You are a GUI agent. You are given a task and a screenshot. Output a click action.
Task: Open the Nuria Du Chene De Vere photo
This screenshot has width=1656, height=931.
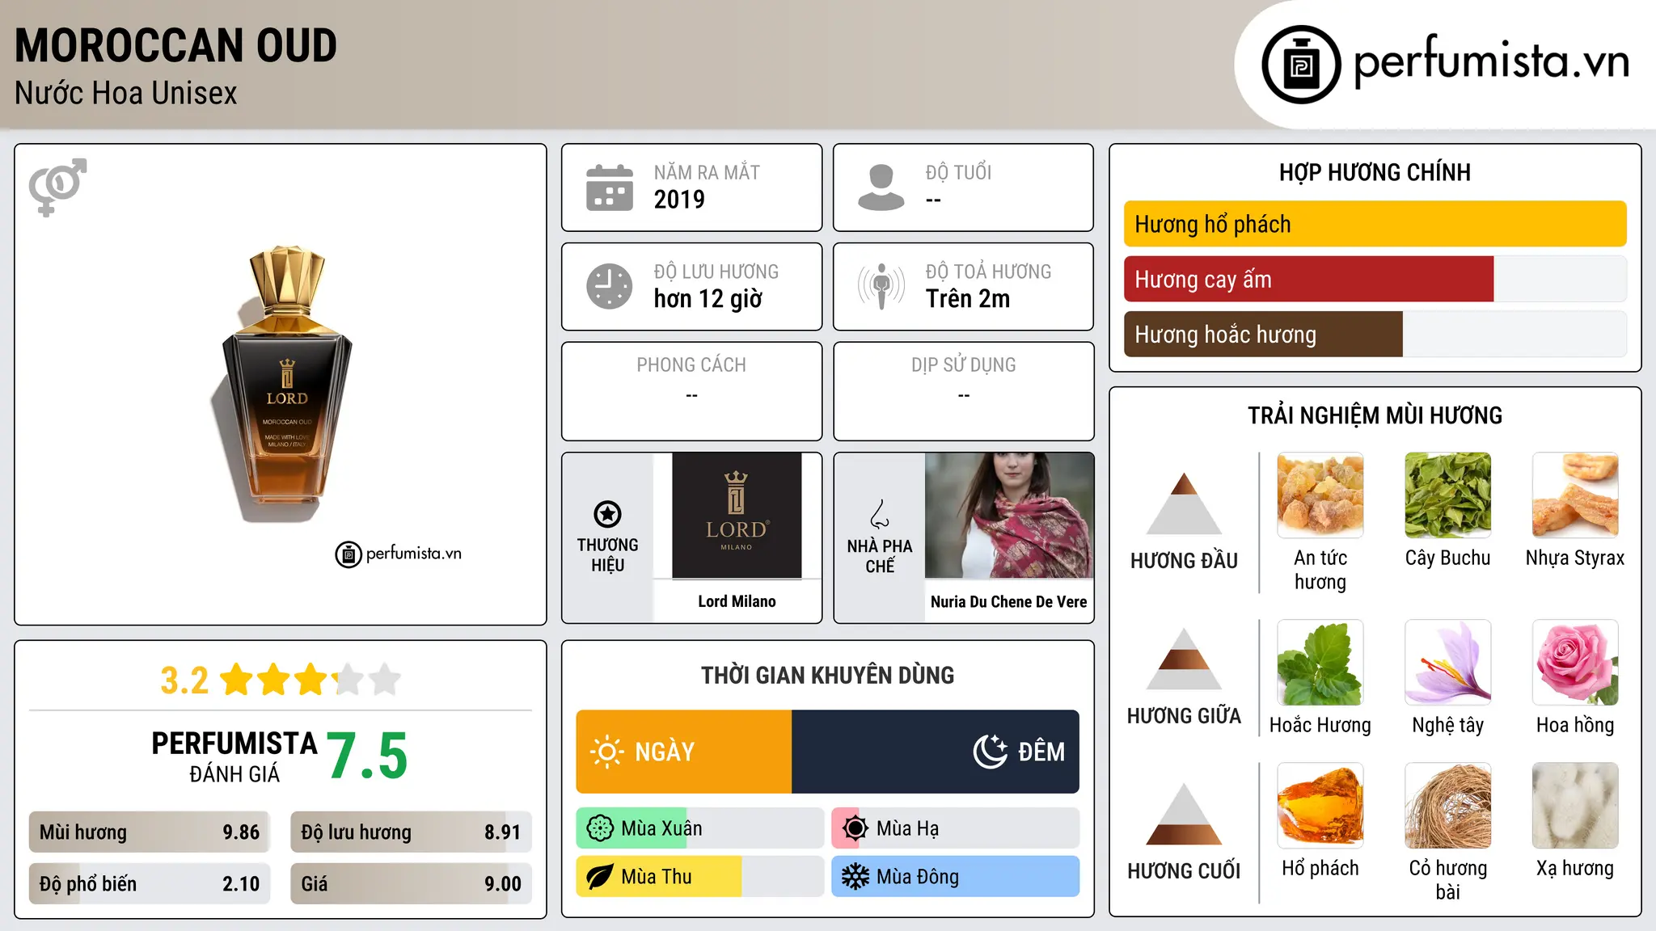(x=1009, y=516)
